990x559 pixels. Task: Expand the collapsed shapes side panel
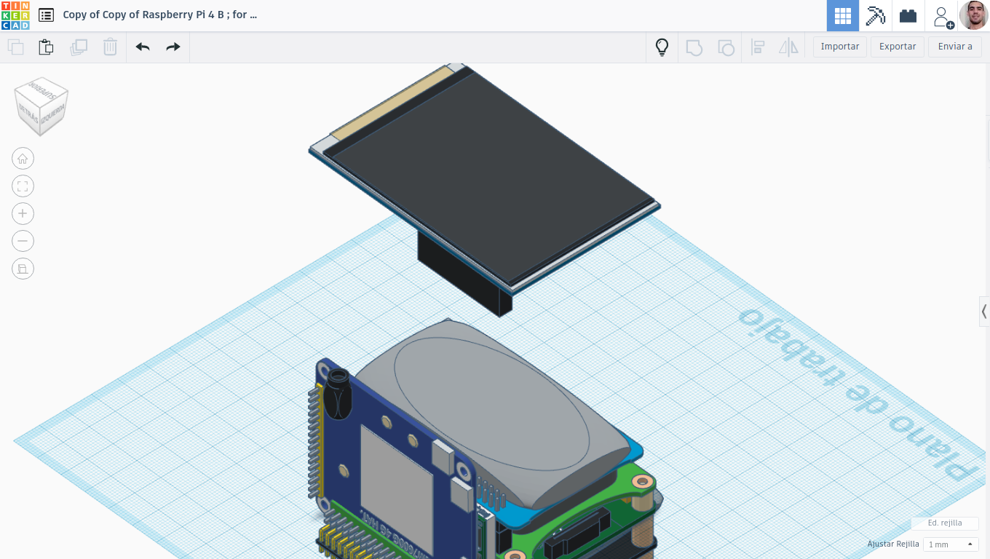tap(984, 312)
